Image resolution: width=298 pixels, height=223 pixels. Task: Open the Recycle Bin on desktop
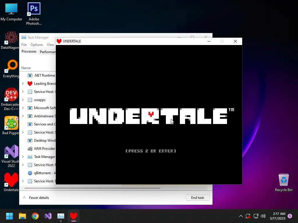283,182
